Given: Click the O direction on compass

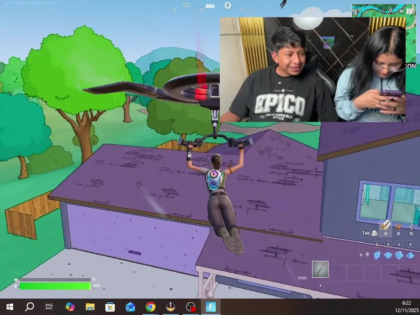Looking at the screenshot, I should (x=227, y=5).
